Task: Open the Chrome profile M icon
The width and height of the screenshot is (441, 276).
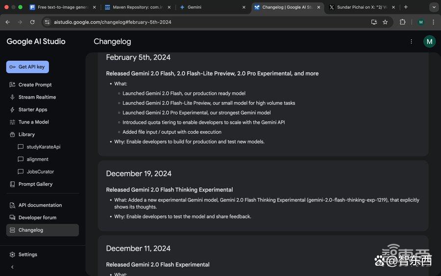Action: click(421, 22)
